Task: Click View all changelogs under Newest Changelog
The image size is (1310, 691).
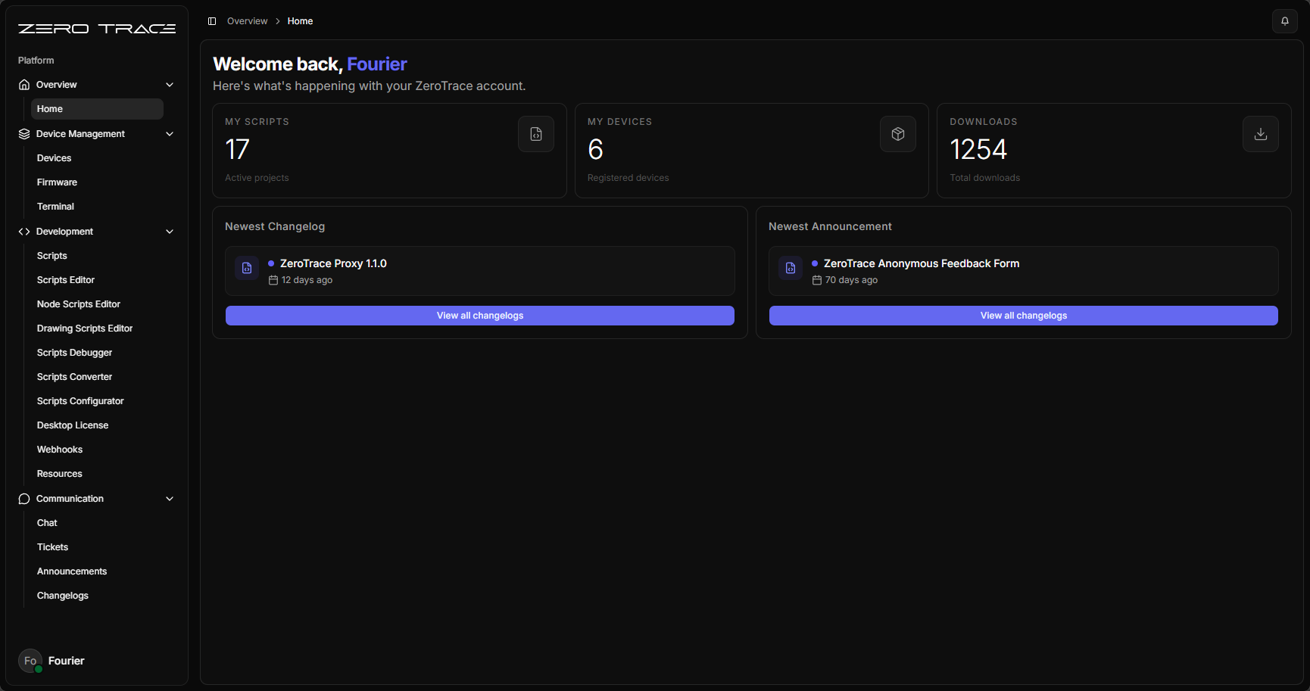Action: click(479, 316)
